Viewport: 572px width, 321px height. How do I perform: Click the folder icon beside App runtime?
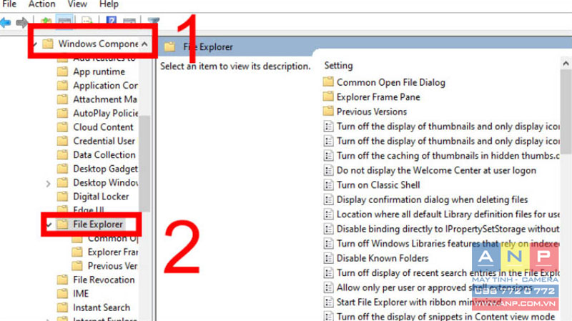click(x=63, y=71)
